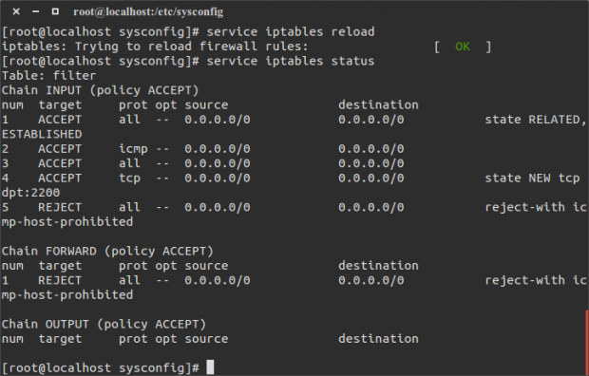The width and height of the screenshot is (589, 376).
Task: Minimize the terminal window
Action: pos(36,11)
